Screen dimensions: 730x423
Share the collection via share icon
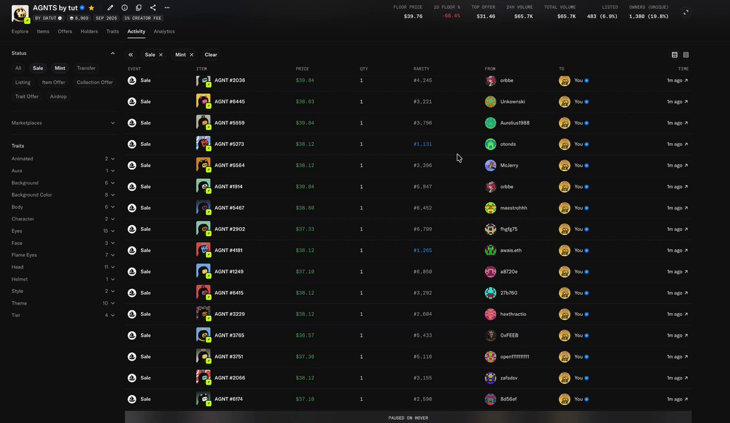pyautogui.click(x=153, y=8)
